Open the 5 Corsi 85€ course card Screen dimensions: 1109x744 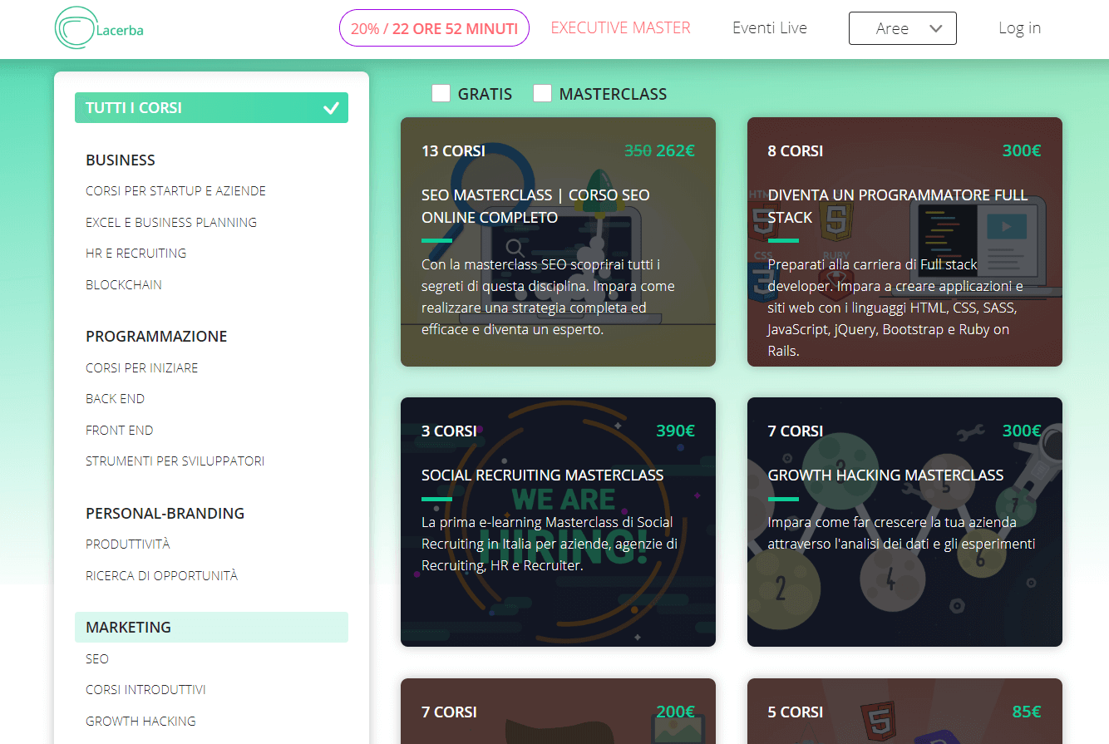pyautogui.click(x=904, y=712)
